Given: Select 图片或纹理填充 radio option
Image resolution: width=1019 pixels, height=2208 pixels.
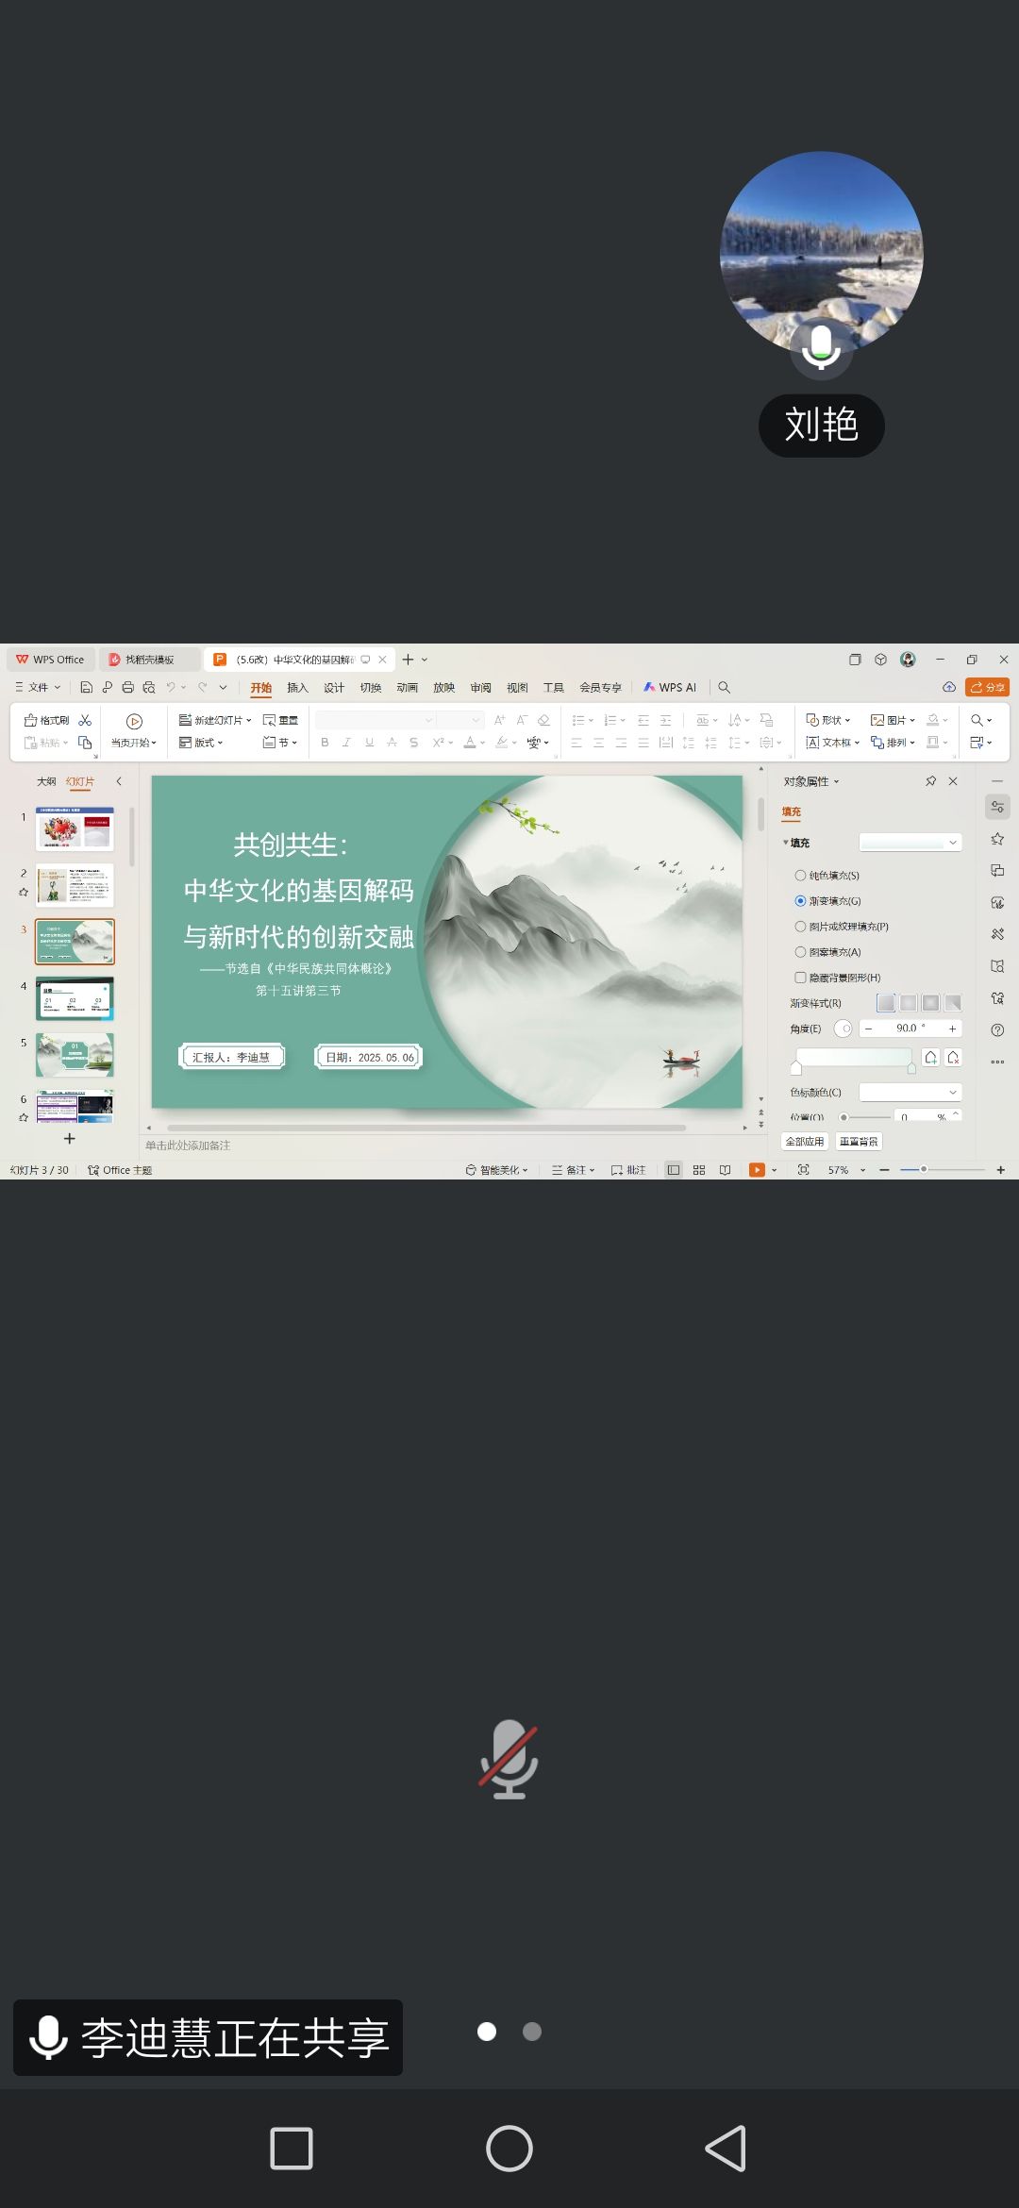Looking at the screenshot, I should [x=800, y=927].
